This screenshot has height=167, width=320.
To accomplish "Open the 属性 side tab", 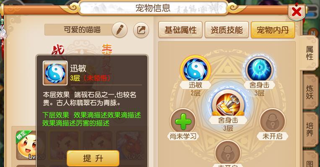I will 309,53.
